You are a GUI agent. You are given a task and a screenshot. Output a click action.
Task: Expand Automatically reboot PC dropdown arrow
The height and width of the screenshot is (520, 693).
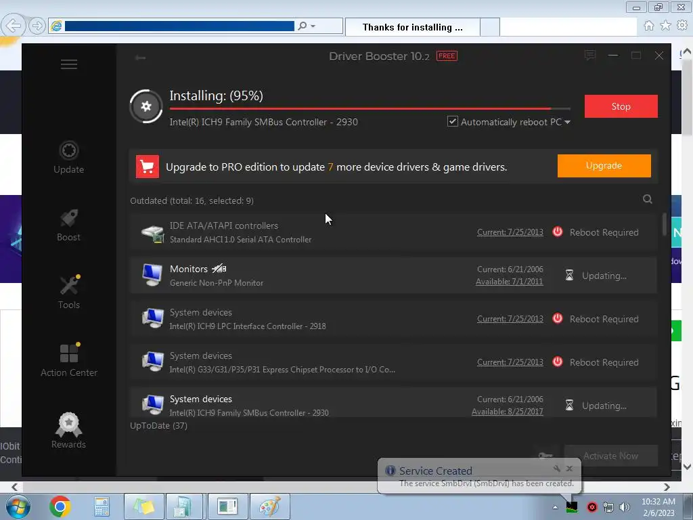(x=568, y=122)
